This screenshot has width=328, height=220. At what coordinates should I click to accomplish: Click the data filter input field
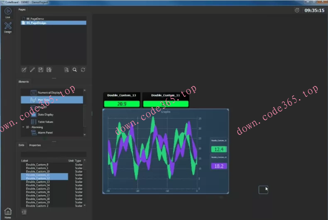coord(54,154)
